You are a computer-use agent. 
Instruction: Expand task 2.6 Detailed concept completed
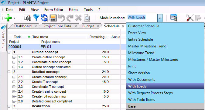[14, 101]
